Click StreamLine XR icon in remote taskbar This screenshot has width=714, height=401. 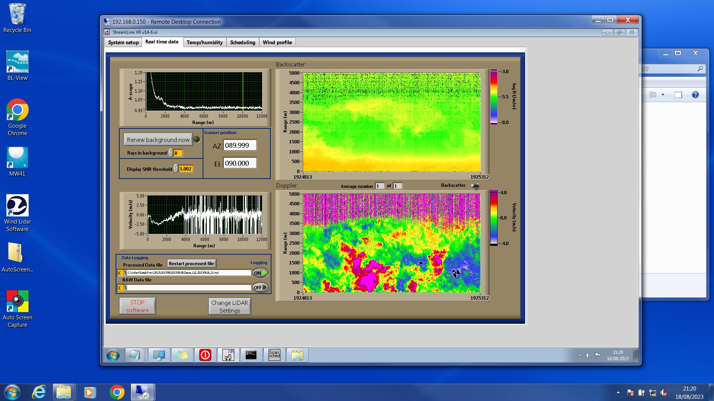(228, 355)
